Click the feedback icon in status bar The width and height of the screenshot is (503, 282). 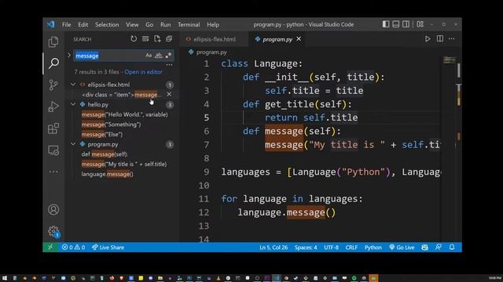(439, 248)
